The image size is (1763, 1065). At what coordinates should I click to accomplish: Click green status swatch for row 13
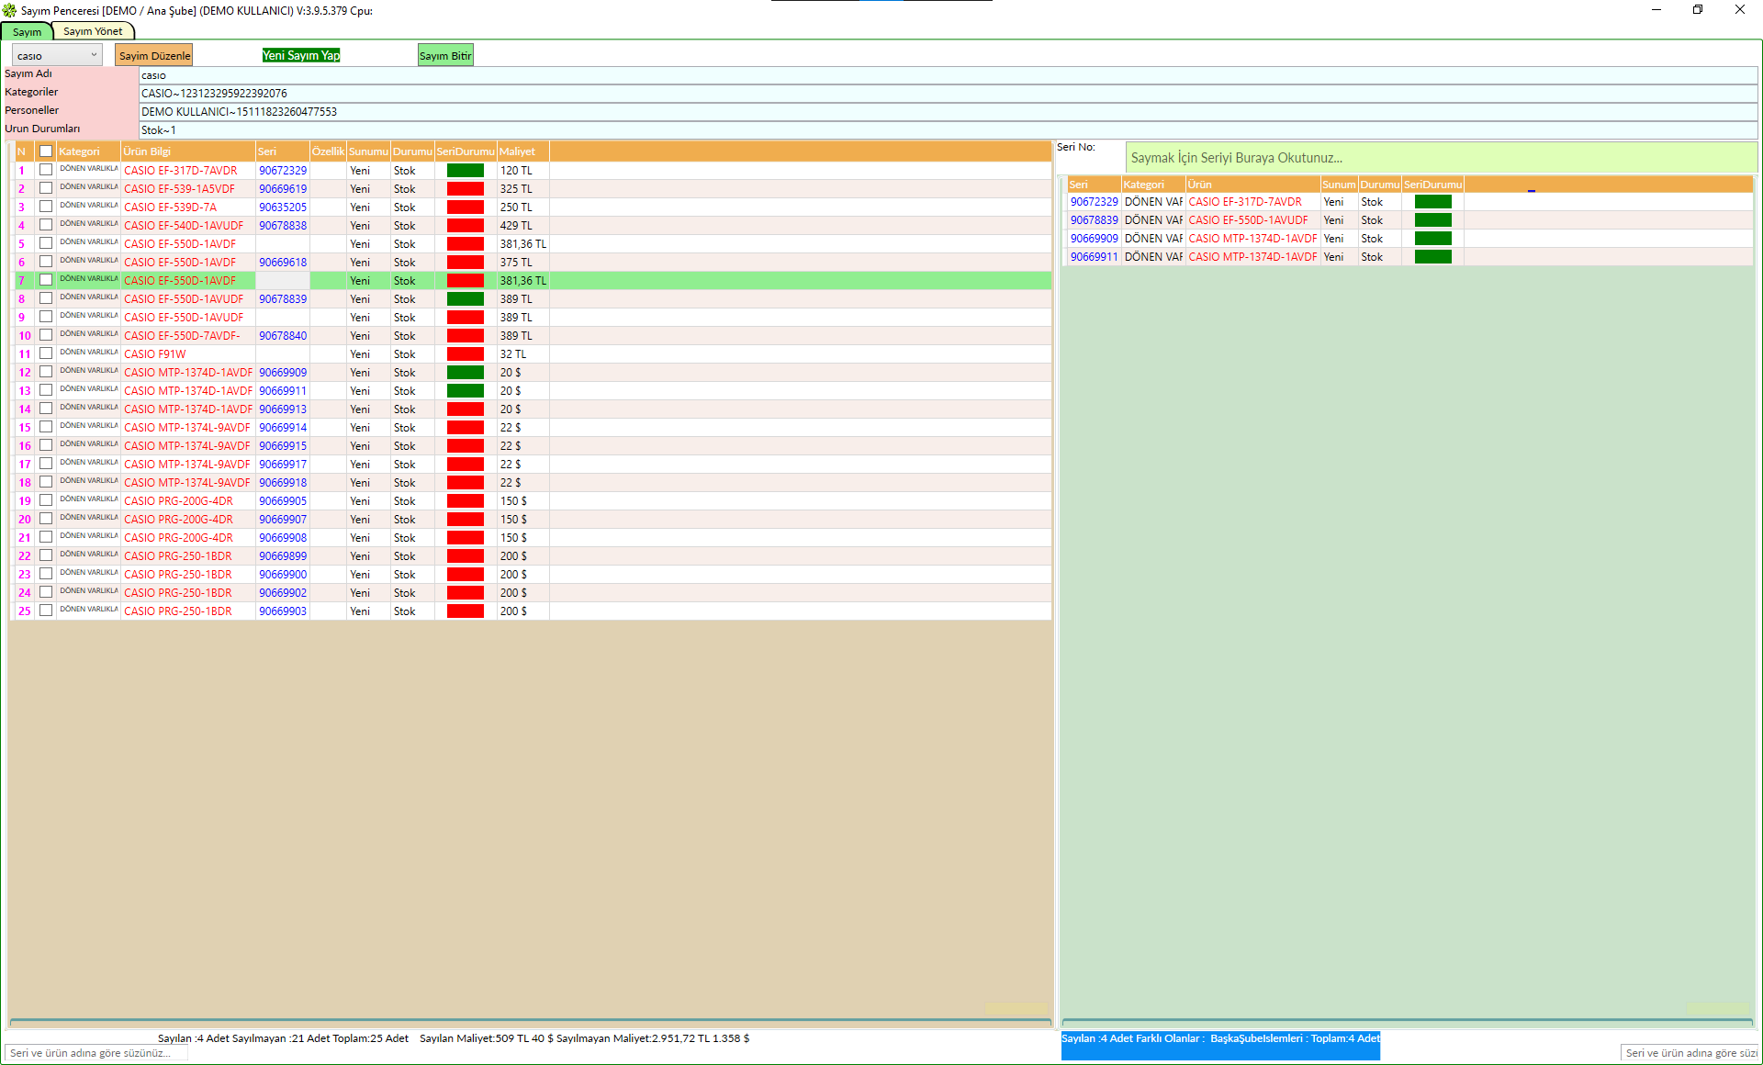click(x=466, y=391)
